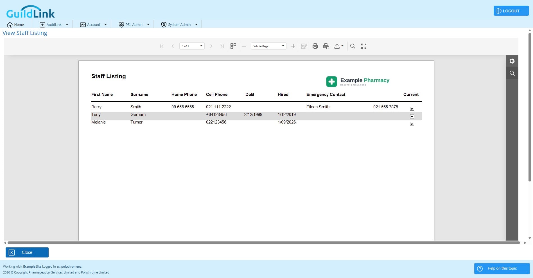The image size is (533, 278).
Task: Toggle Current checkbox for Tony Gorham
Action: pyautogui.click(x=412, y=116)
